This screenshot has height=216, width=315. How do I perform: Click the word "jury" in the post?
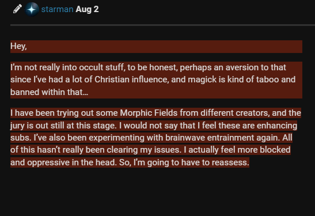click(x=17, y=126)
